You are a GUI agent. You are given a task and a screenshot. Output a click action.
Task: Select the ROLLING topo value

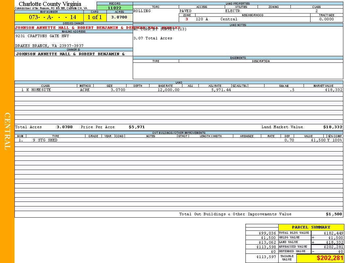point(142,11)
